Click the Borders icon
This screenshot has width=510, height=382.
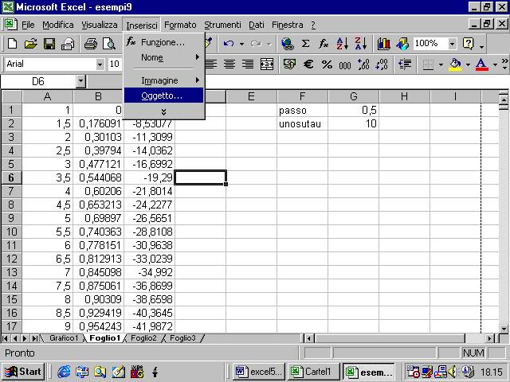(428, 64)
